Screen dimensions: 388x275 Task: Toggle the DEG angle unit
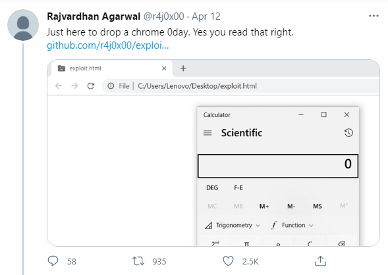tap(212, 187)
